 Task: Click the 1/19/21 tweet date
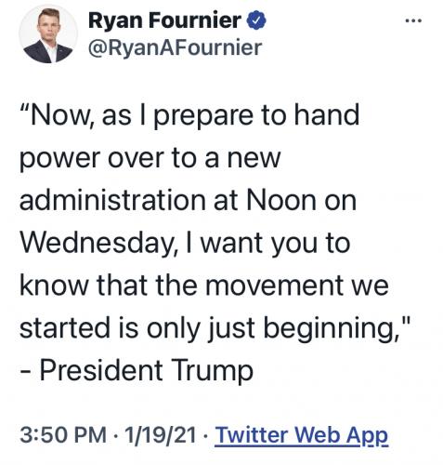[x=160, y=434]
